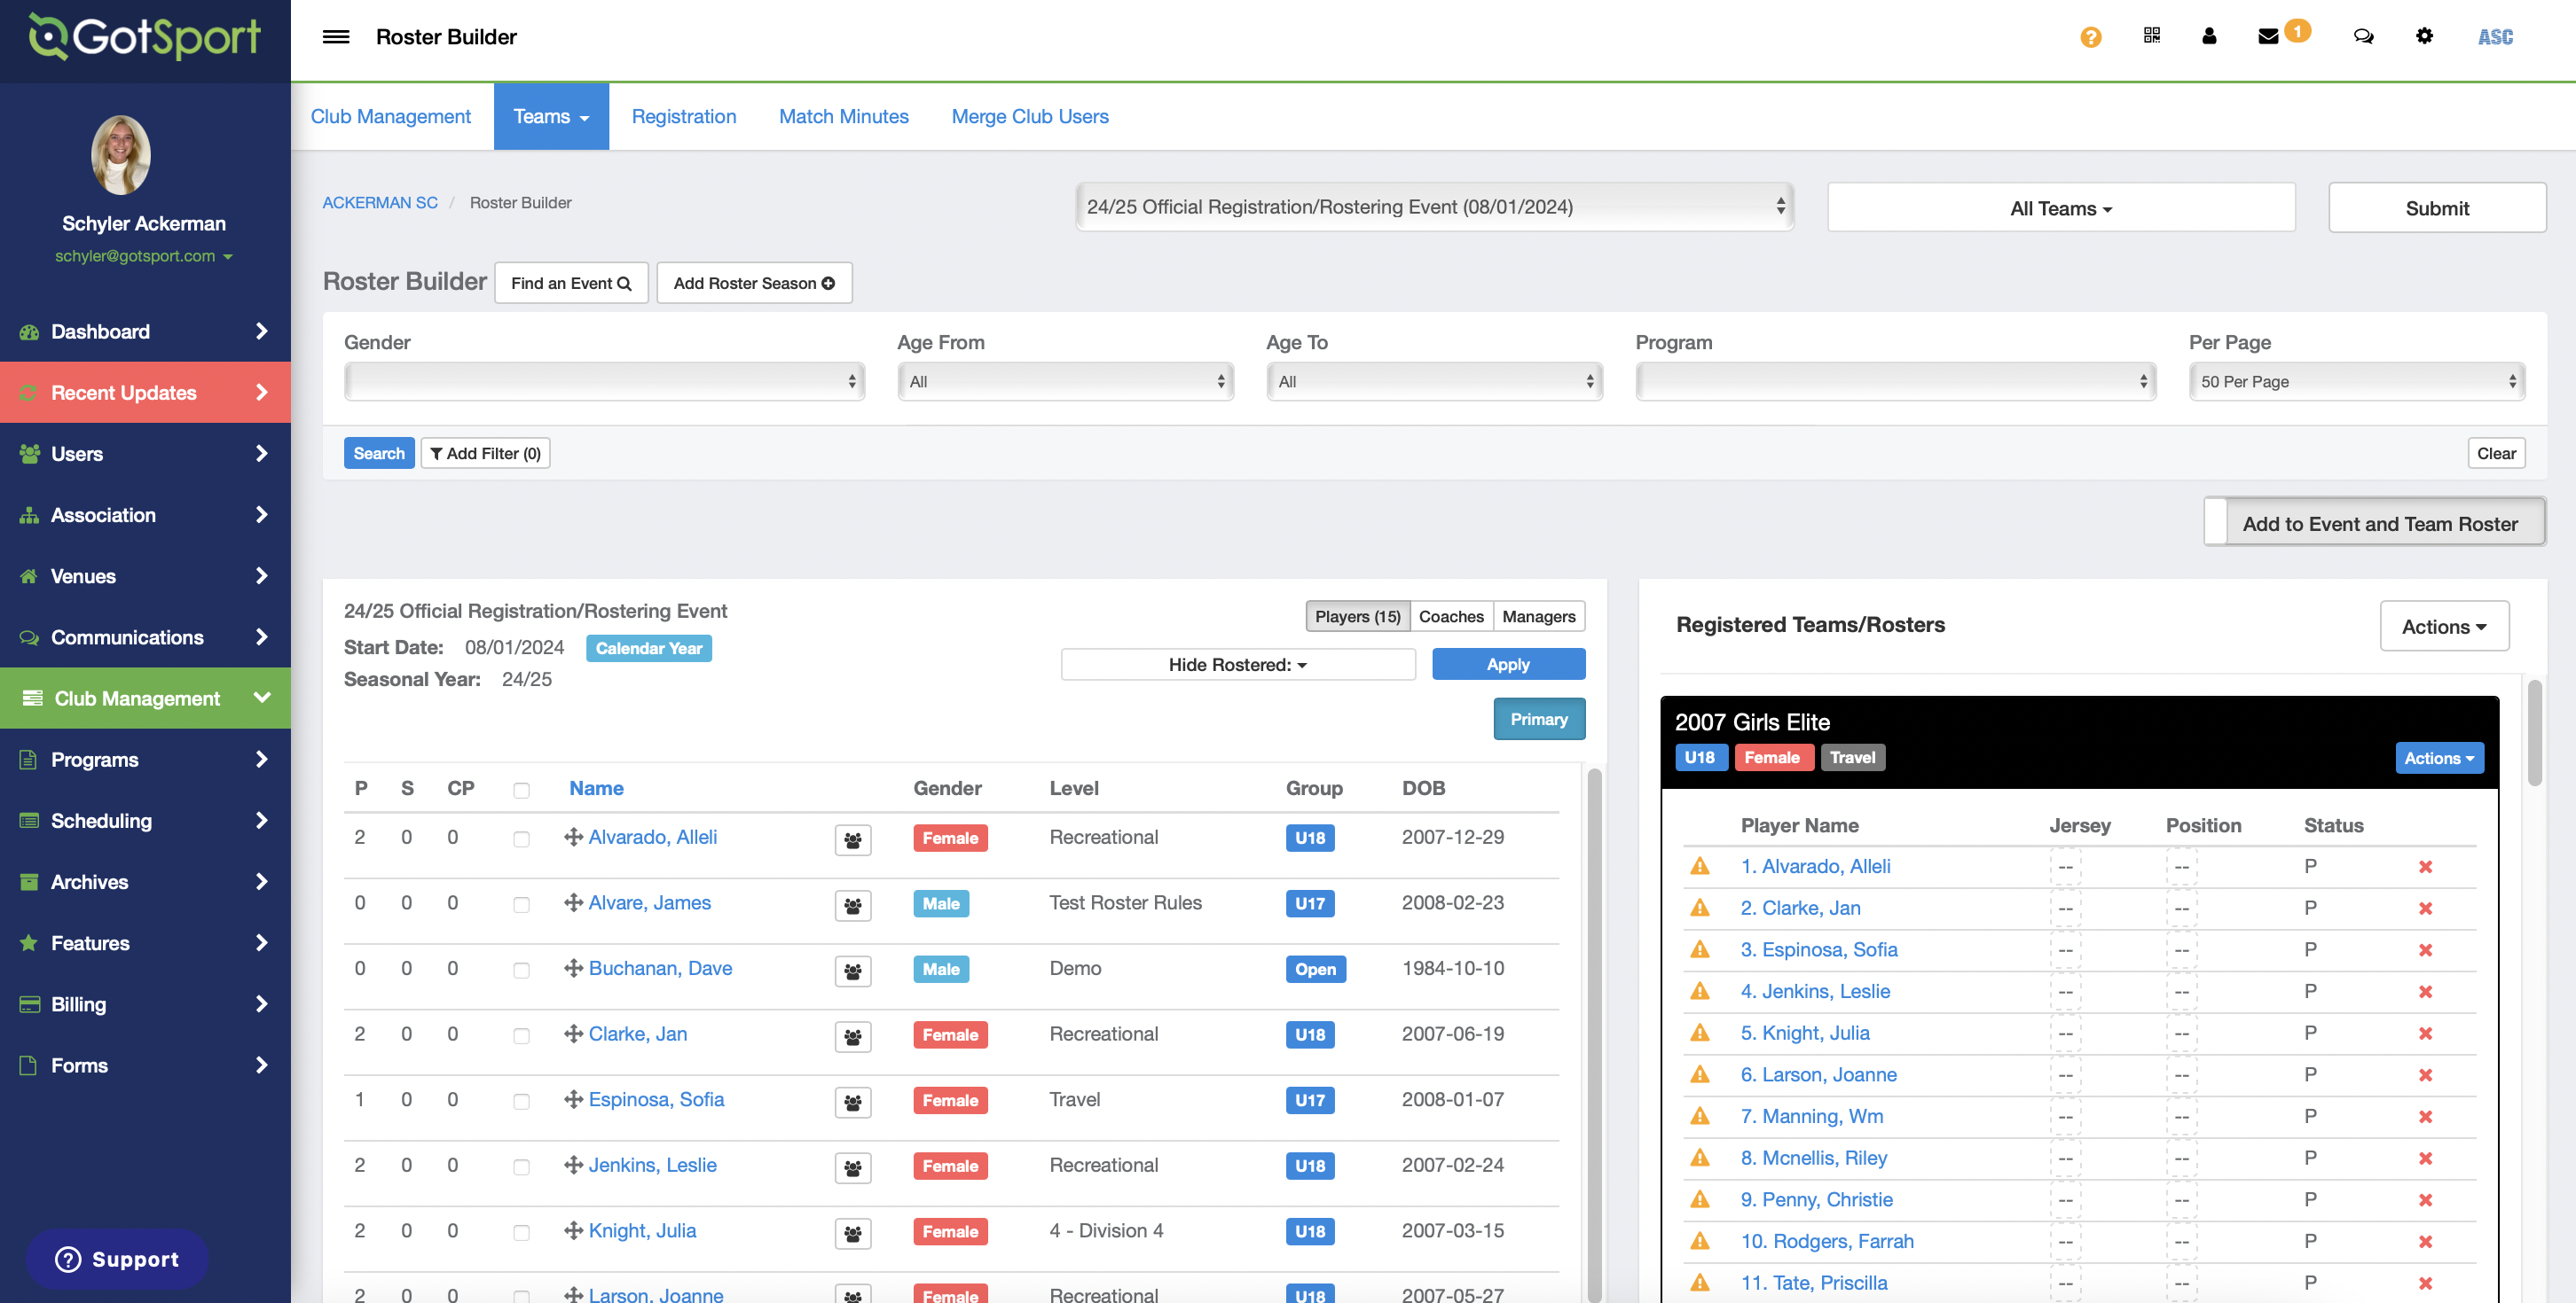This screenshot has height=1303, width=2576.
Task: Toggle the select-all checkbox in Name header
Action: click(x=521, y=791)
